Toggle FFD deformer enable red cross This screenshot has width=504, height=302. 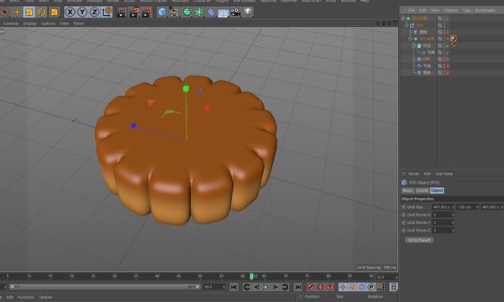(448, 59)
